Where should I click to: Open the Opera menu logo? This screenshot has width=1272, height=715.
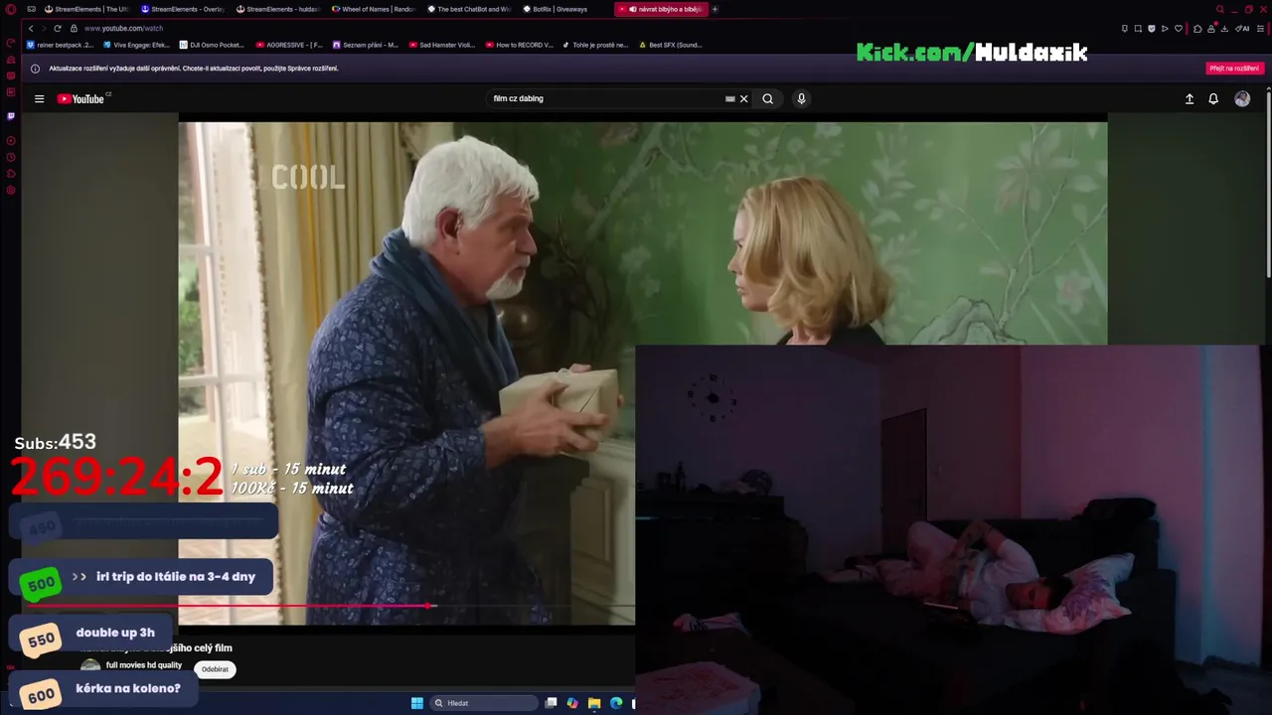pos(10,9)
